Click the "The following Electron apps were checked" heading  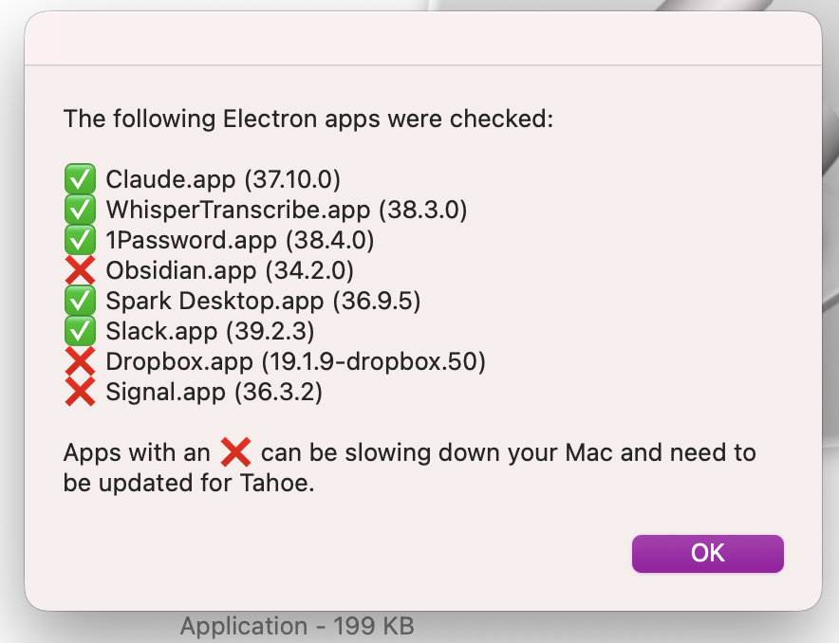tap(308, 119)
